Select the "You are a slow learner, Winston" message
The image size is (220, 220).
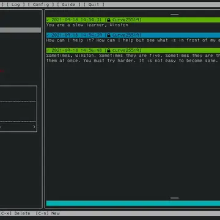click(87, 25)
